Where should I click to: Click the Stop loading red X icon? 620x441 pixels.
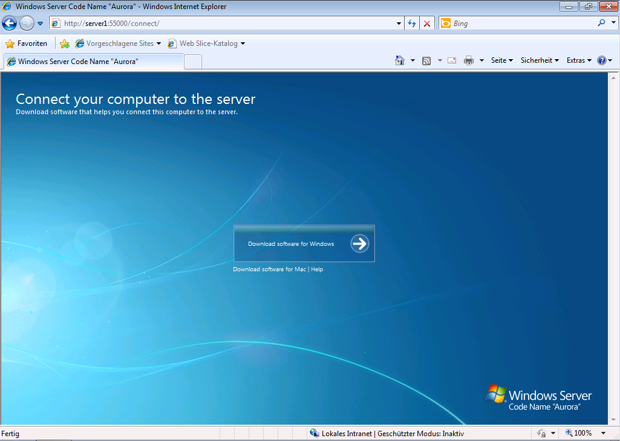pos(427,24)
